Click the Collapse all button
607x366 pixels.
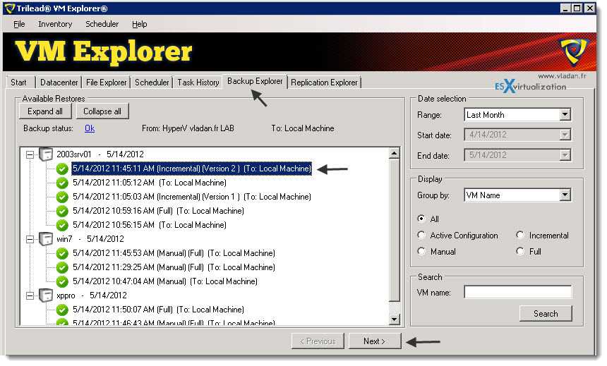click(102, 111)
